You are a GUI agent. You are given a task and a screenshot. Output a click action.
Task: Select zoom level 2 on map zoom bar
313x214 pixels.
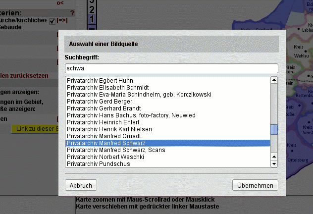click(x=91, y=11)
